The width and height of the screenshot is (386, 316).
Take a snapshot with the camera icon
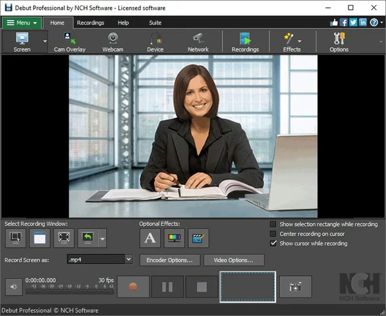point(295,286)
